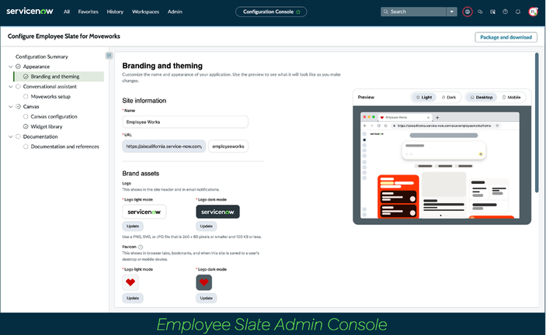
Task: Collapse the Conversational assistant section
Action: coord(10,87)
